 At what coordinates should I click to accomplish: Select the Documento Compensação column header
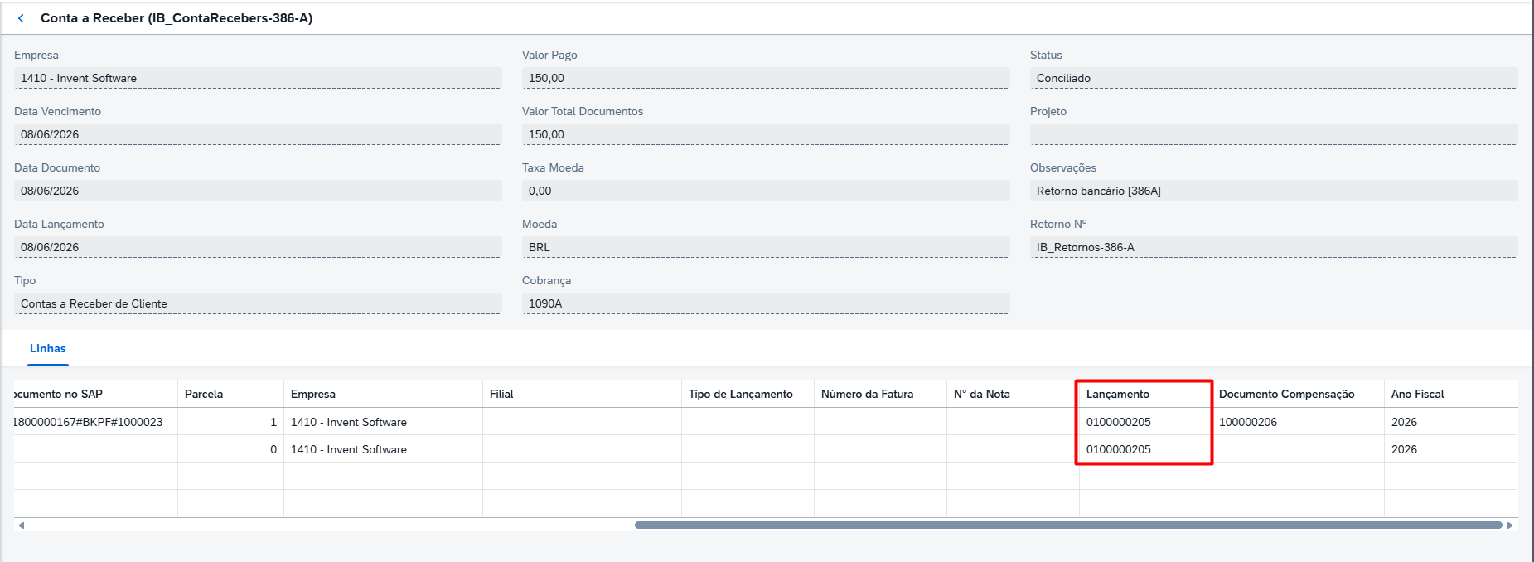pos(1299,394)
